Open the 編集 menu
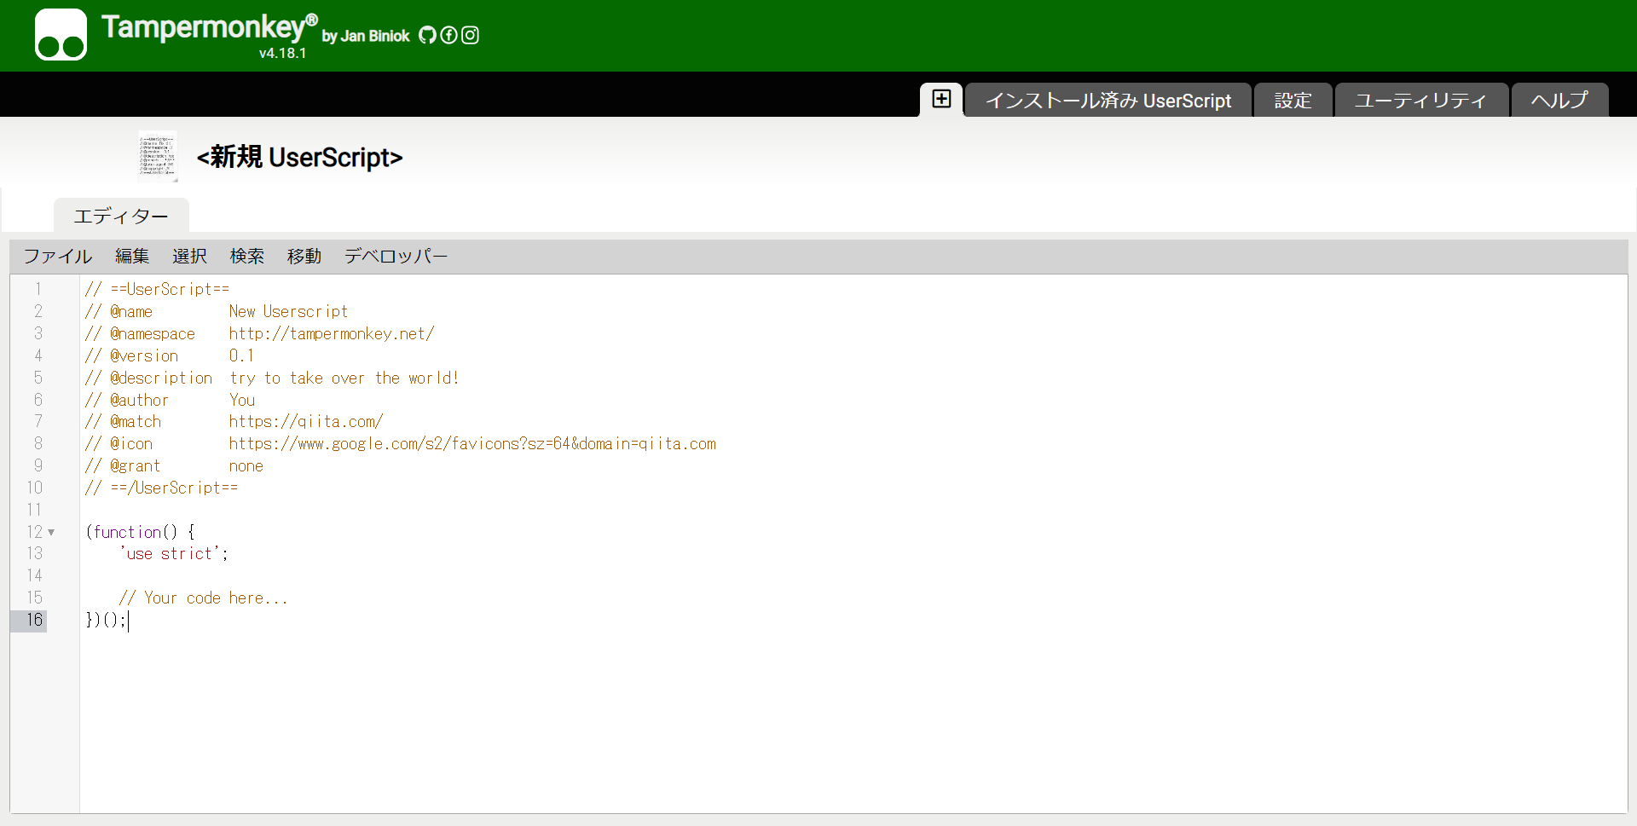 [132, 256]
